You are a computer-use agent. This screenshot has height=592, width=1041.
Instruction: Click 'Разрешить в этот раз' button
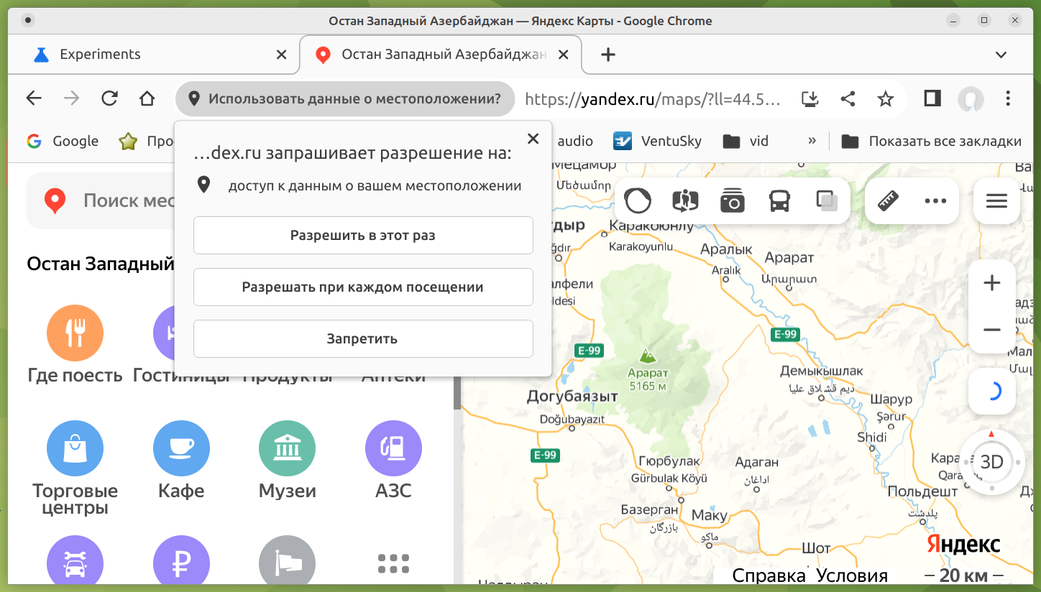[363, 235]
